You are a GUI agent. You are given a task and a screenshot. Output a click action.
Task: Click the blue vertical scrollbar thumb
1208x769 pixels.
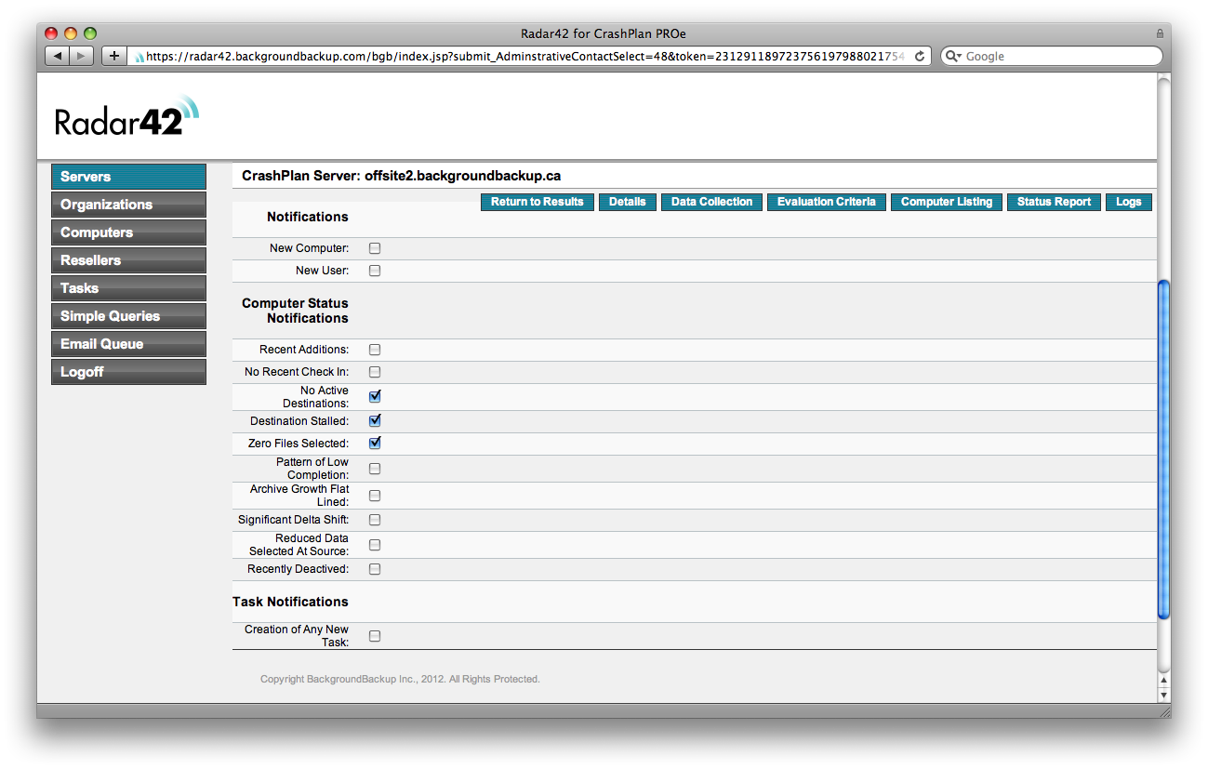point(1163,449)
